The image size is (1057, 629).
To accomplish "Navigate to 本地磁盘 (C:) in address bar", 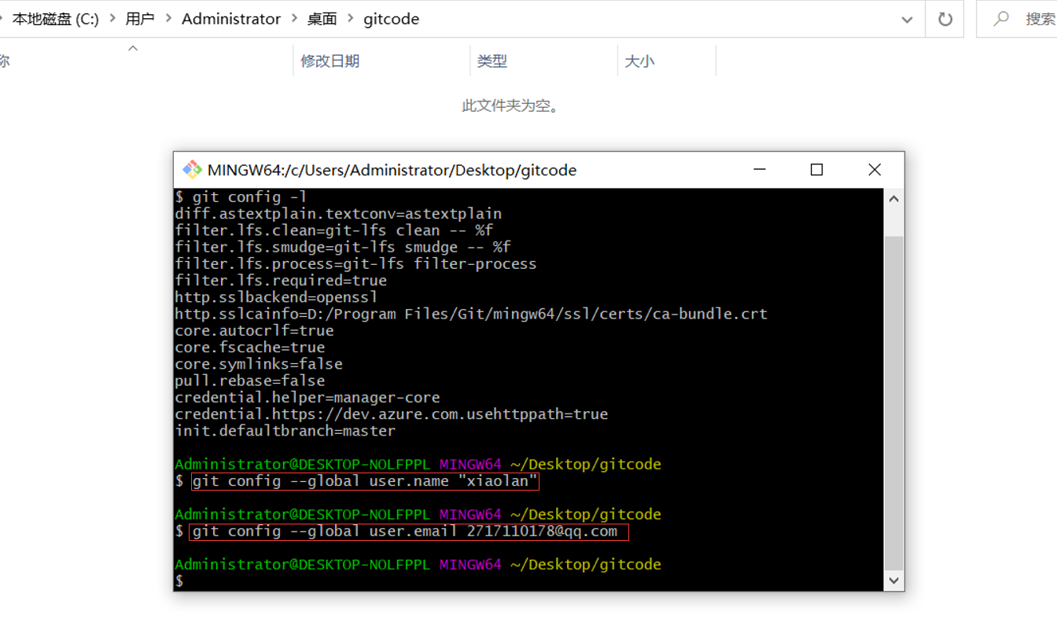I will pyautogui.click(x=55, y=19).
